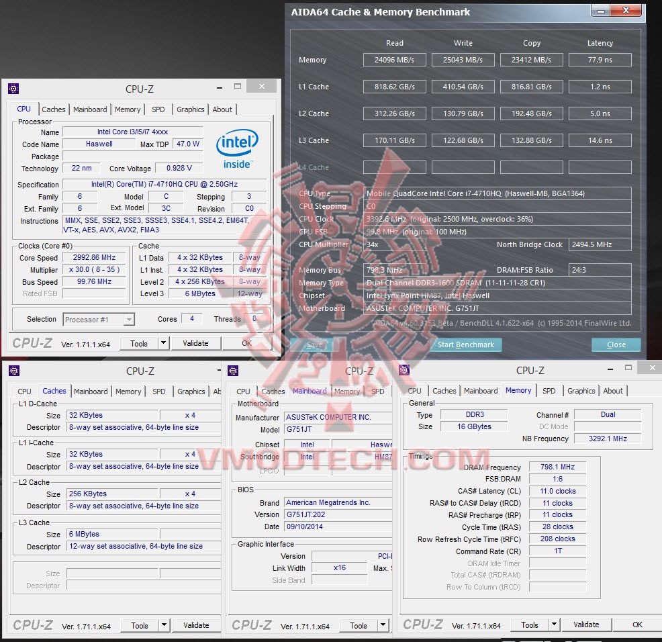Click Memory Size 16 GBytes value

(x=474, y=426)
